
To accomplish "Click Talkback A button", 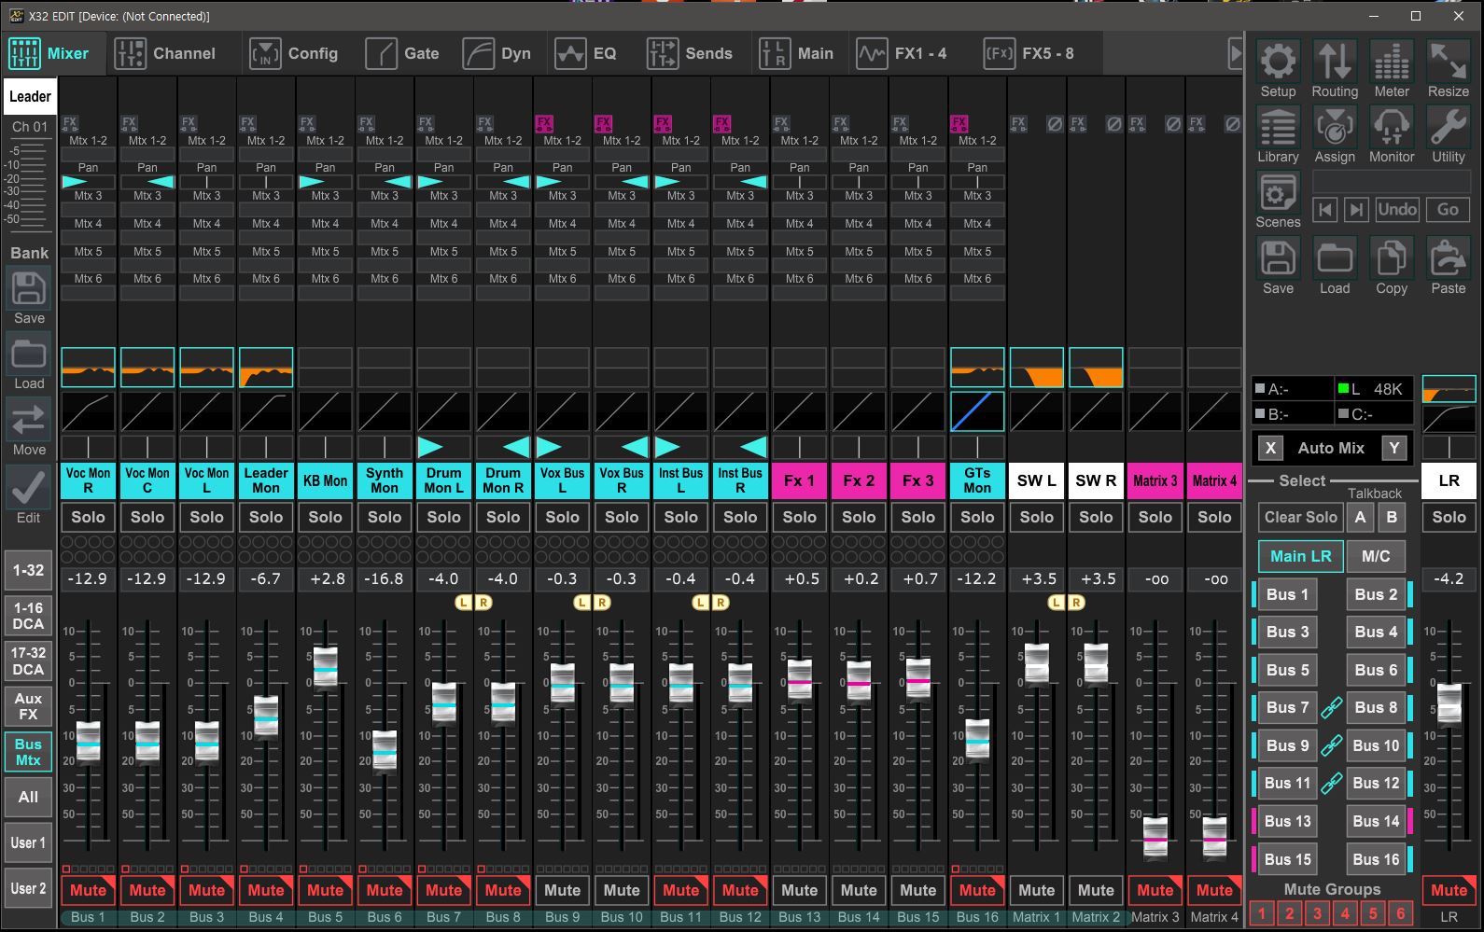I will pos(1360,517).
